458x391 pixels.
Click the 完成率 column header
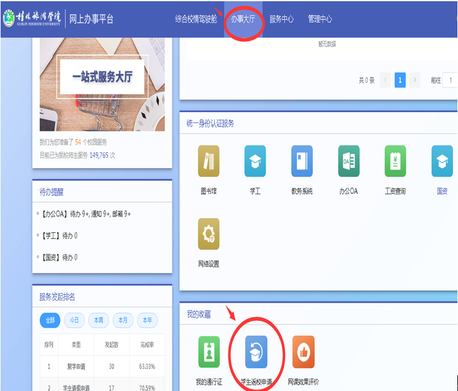(147, 345)
